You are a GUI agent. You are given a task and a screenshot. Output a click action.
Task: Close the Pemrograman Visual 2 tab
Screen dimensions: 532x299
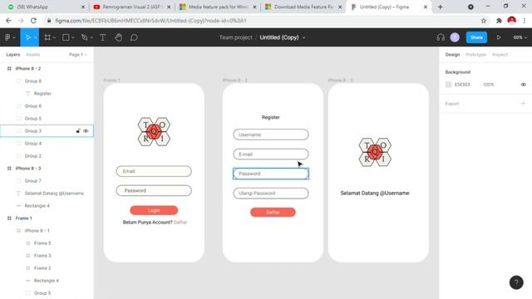click(x=169, y=7)
